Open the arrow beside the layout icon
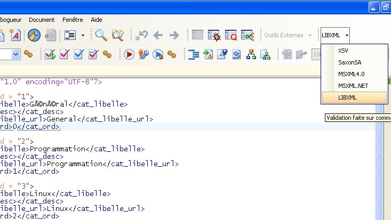 pyautogui.click(x=83, y=35)
